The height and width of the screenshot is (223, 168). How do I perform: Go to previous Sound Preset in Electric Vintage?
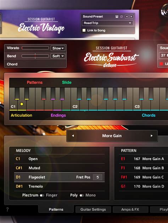tap(127, 17)
